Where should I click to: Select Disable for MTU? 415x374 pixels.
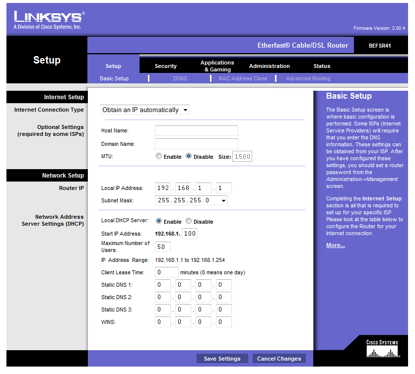tap(189, 156)
